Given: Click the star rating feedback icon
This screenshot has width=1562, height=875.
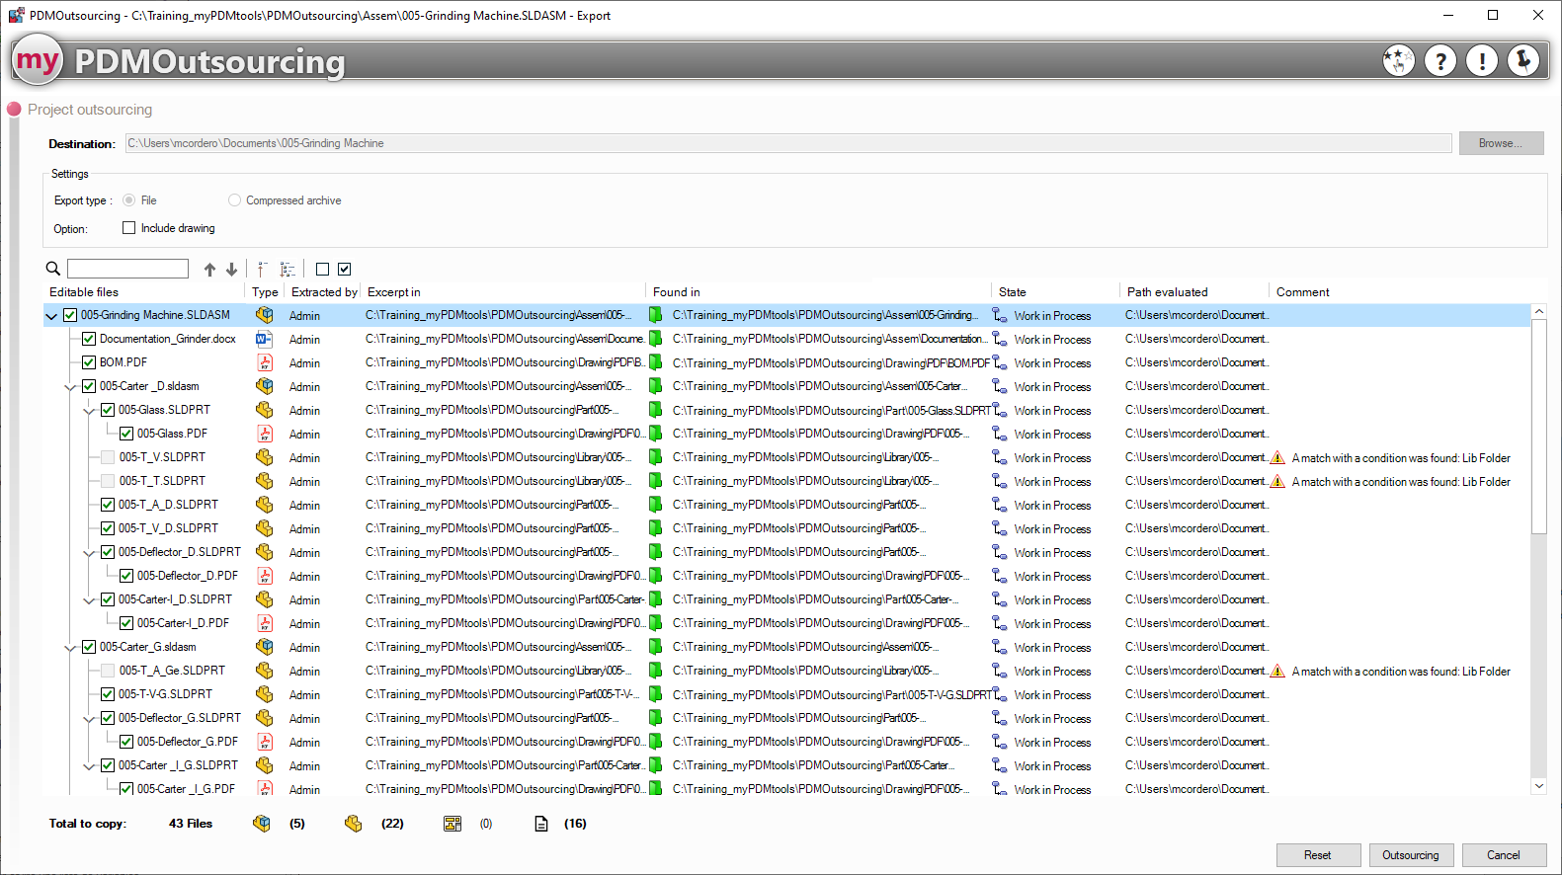Looking at the screenshot, I should [x=1398, y=61].
